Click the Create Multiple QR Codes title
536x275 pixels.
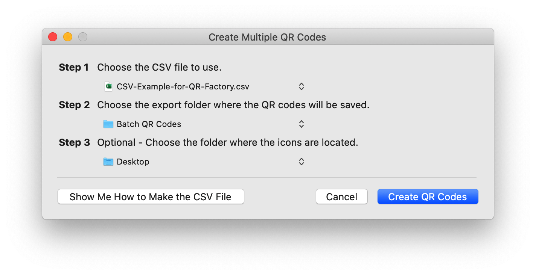pos(267,37)
